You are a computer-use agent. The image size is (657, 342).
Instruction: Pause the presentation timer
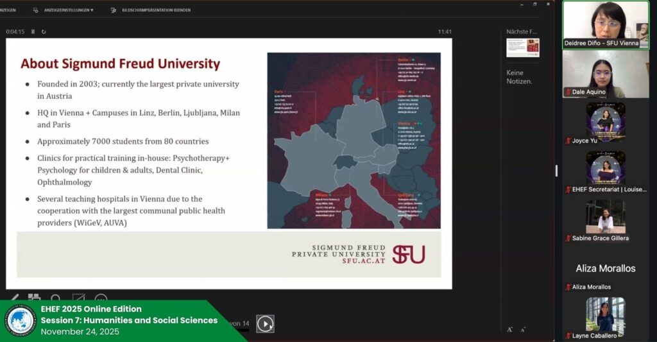[x=33, y=31]
